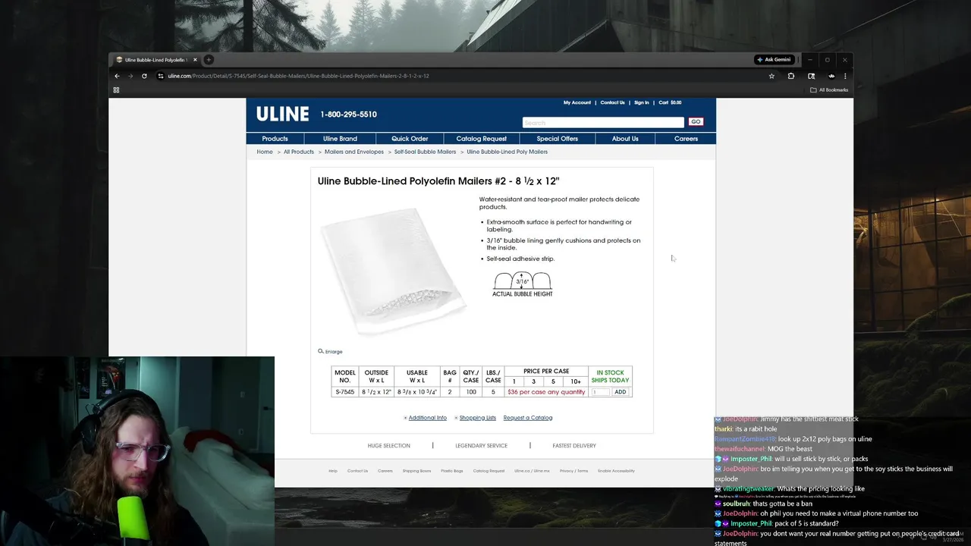971x546 pixels.
Task: Open the Uline.ca / Uline.mx footer link
Action: [532, 471]
